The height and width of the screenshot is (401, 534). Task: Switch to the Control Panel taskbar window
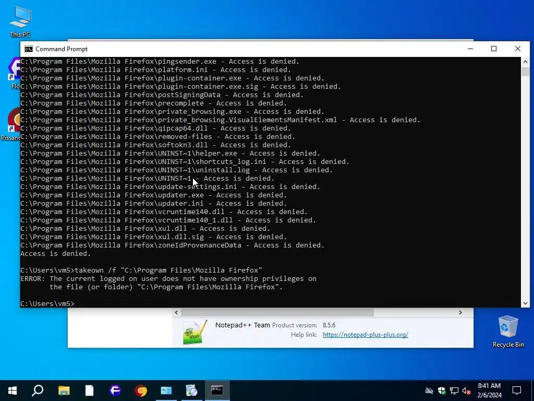point(166,391)
